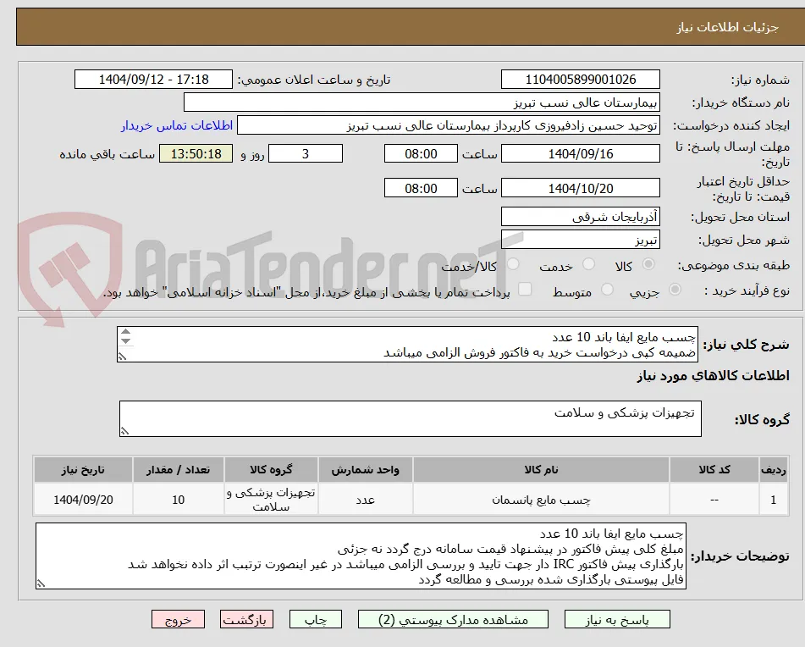
Task: Click the گروه کالا column header in table
Action: tap(271, 470)
